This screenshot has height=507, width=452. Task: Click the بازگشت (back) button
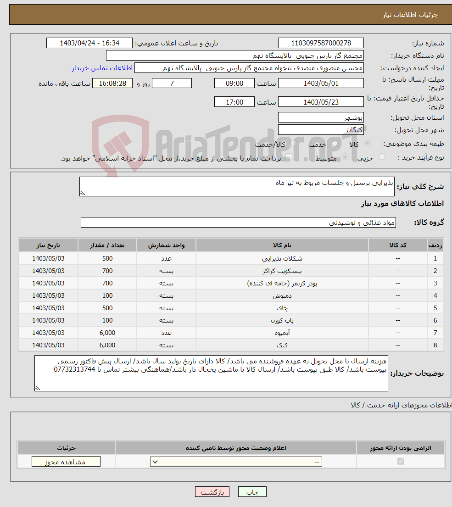tap(212, 492)
